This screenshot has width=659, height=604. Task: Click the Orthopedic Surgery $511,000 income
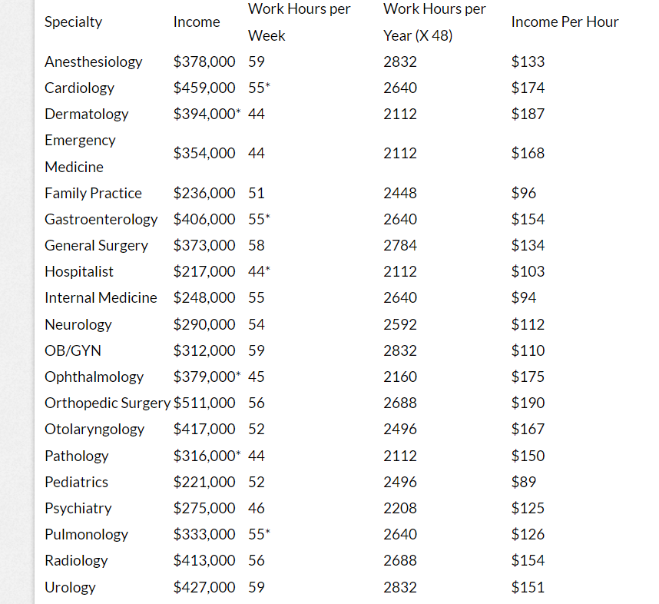coord(205,403)
